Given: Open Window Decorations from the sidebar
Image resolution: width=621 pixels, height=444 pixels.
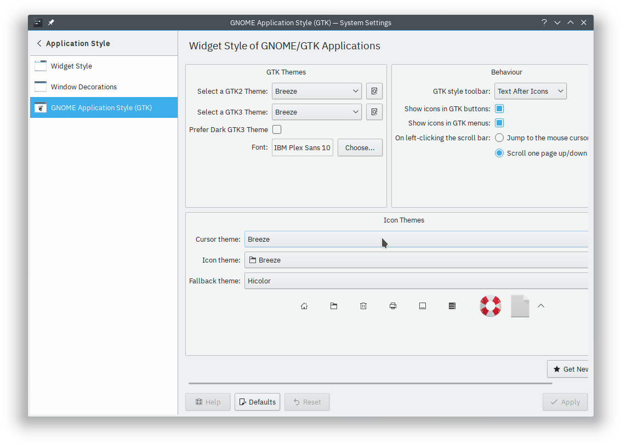Looking at the screenshot, I should tap(84, 87).
